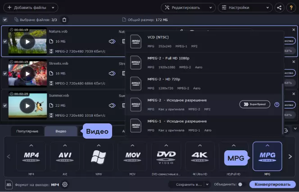Screen dimensions: 299x192
Task: Click the format search icon
Action: [286, 131]
